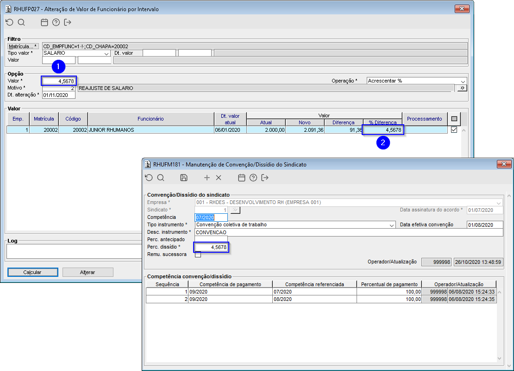The width and height of the screenshot is (514, 371).
Task: Click the Perc. dissídio field
Action: (211, 247)
